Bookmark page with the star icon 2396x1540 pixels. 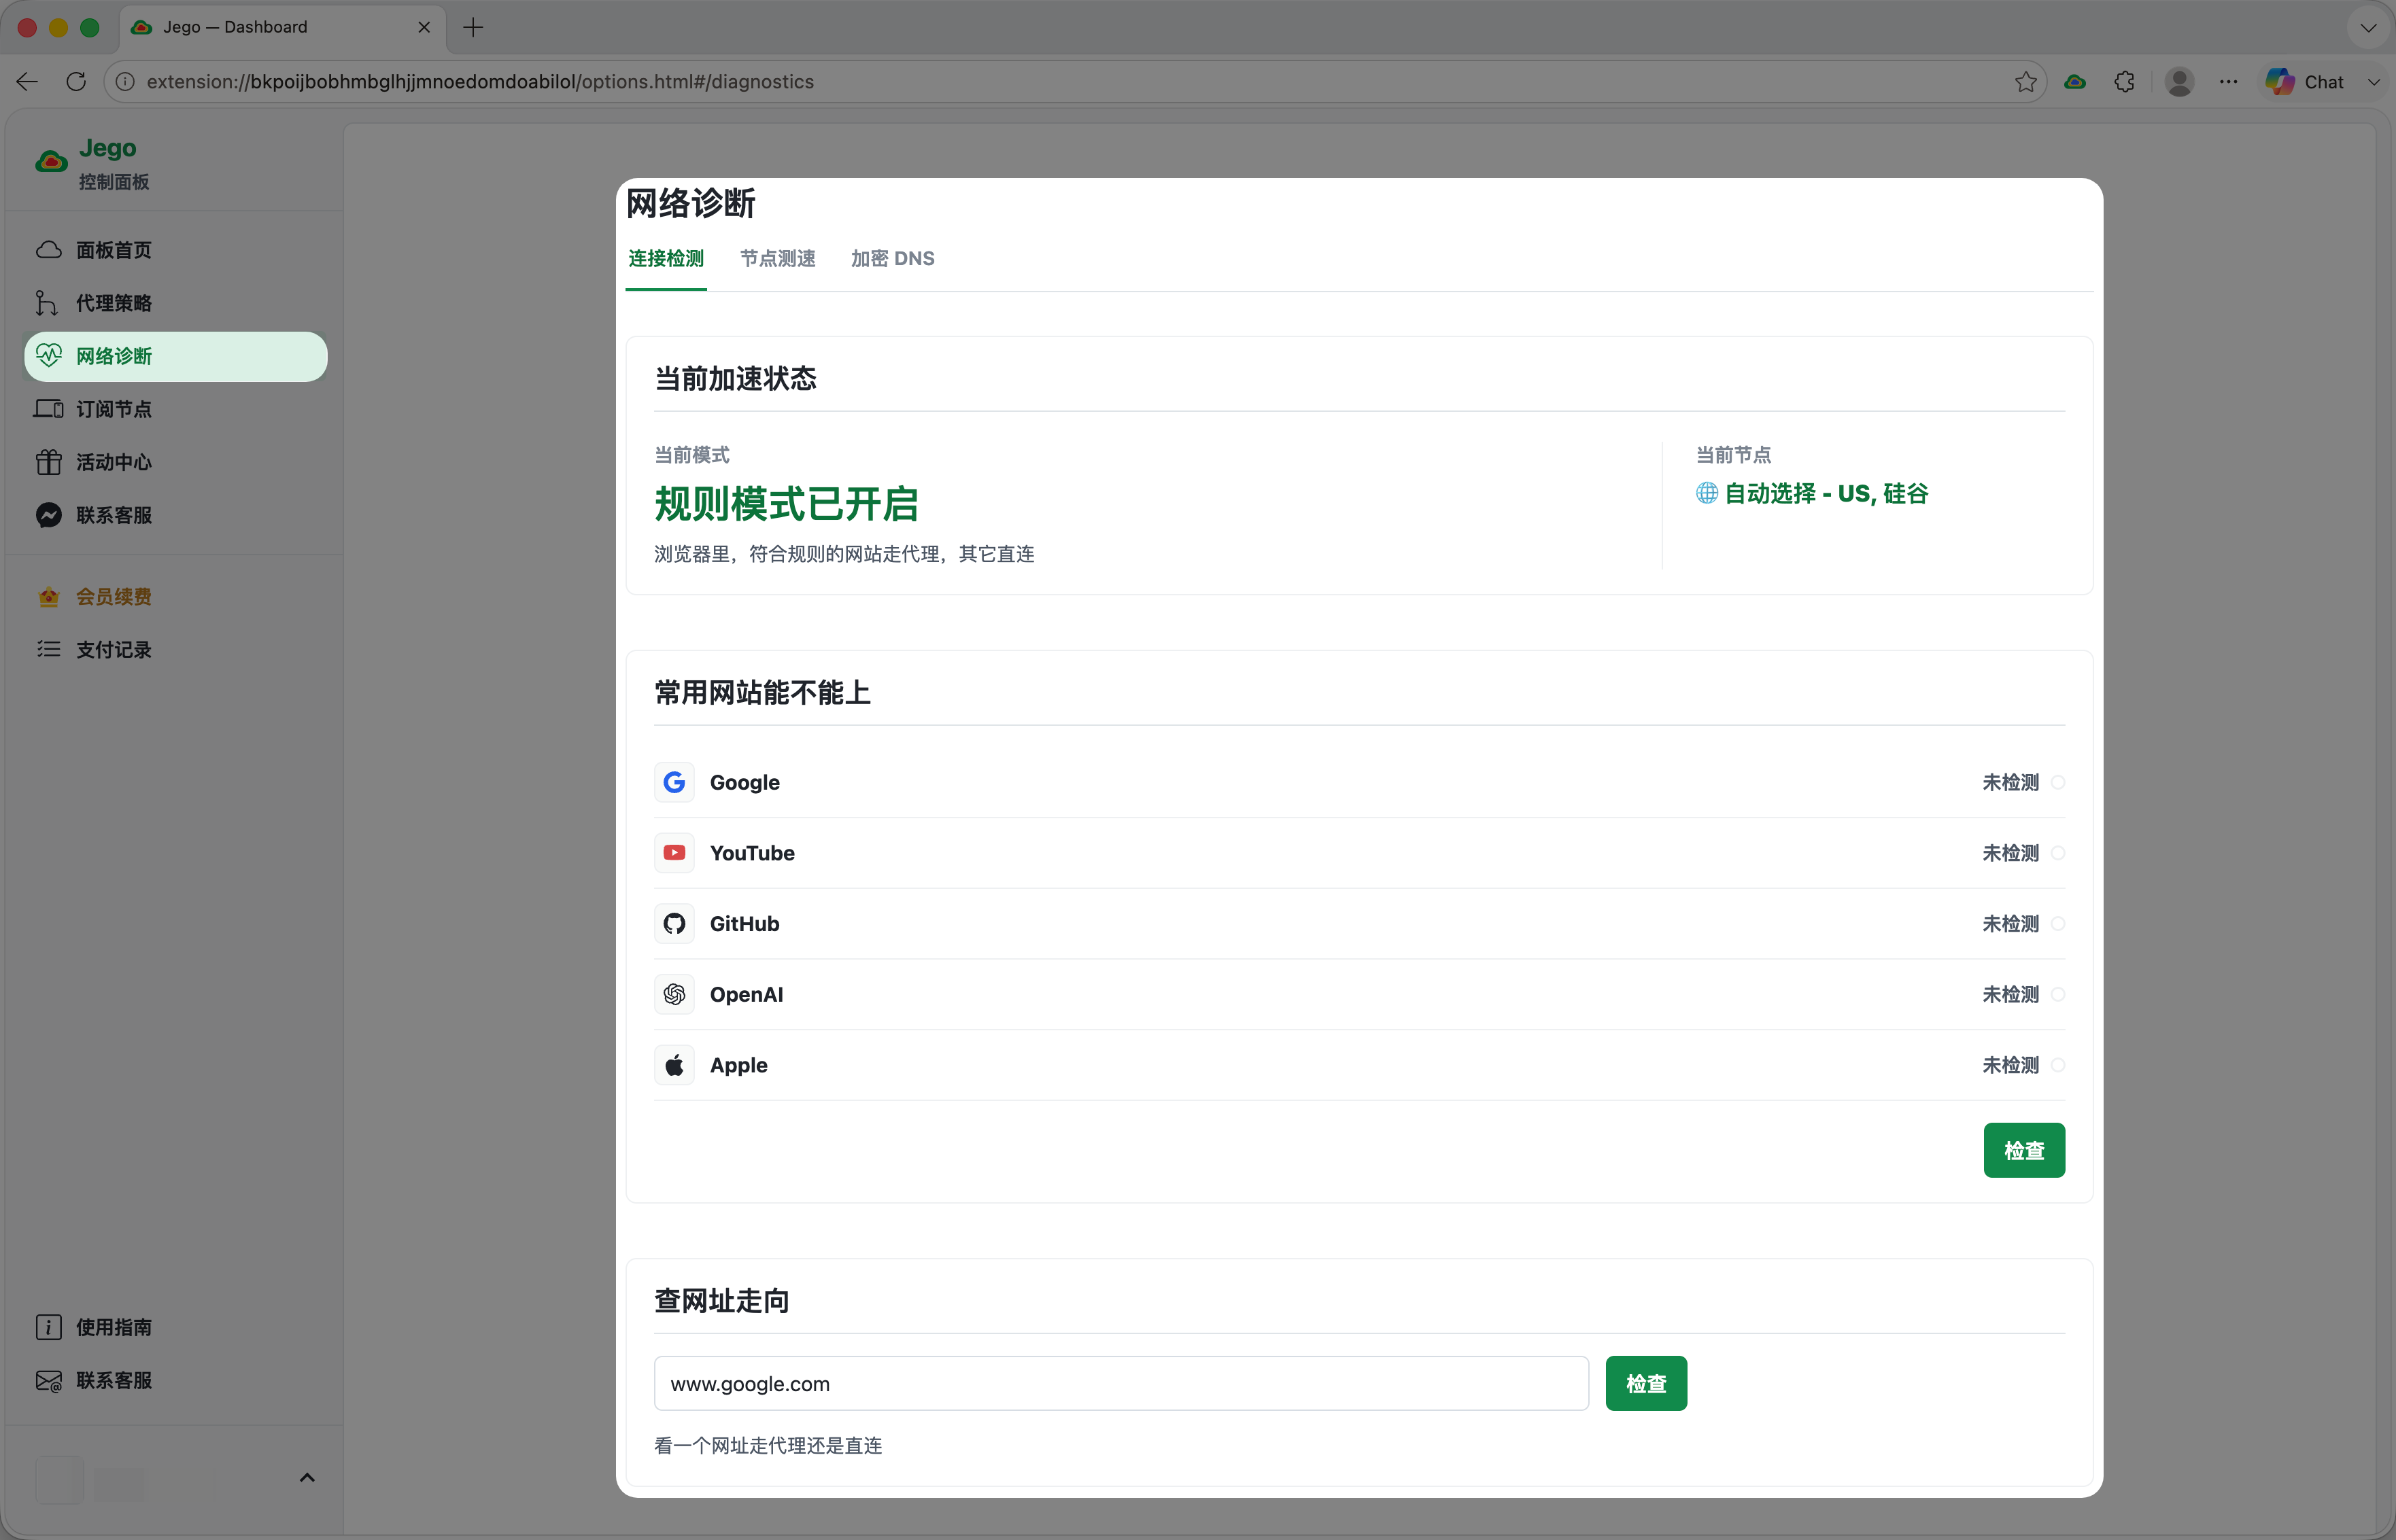(x=2026, y=82)
